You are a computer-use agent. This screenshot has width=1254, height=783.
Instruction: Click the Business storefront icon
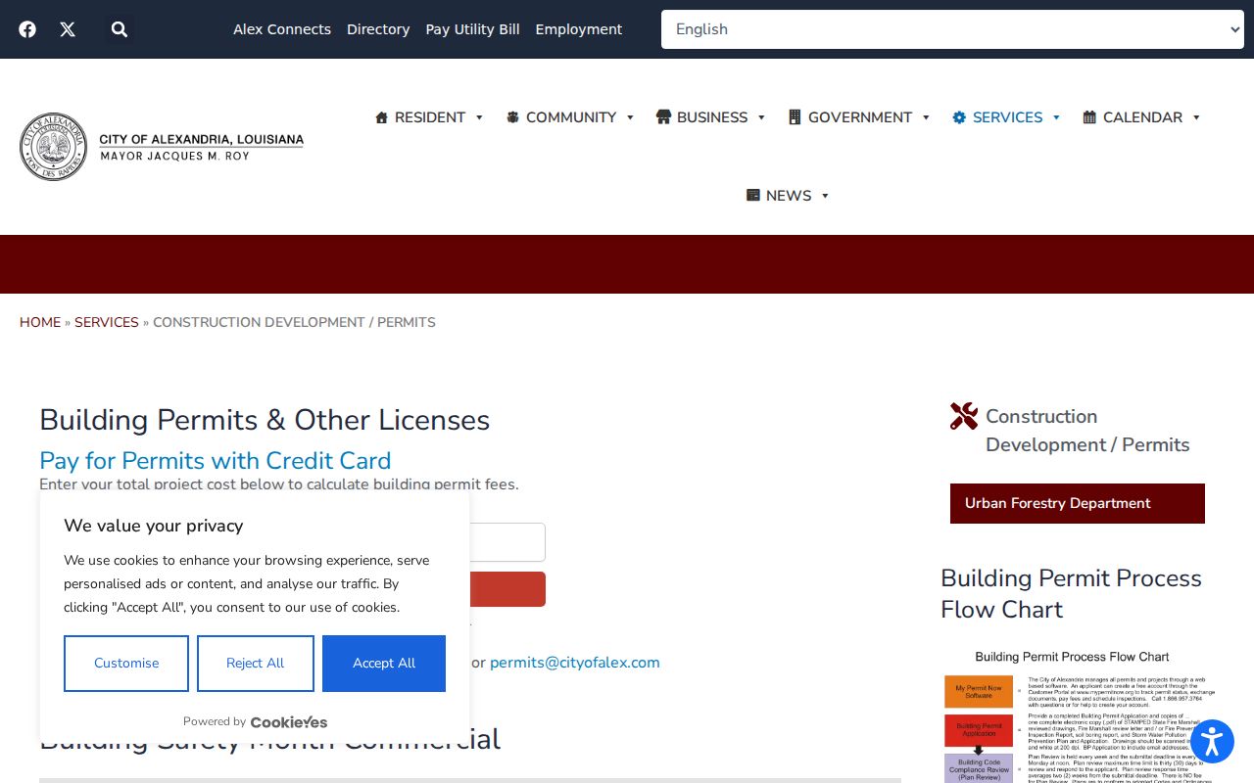point(663,117)
